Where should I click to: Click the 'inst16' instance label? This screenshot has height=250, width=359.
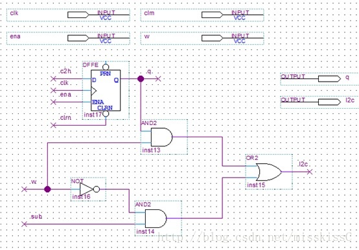(81, 196)
